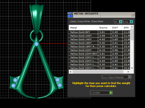Click scroll left arrow below table
This screenshot has height=108, width=145.
pyautogui.click(x=71, y=72)
